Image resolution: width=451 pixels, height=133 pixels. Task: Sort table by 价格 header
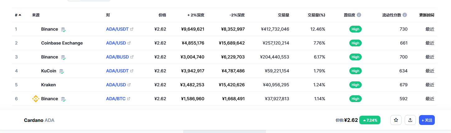[x=162, y=15]
